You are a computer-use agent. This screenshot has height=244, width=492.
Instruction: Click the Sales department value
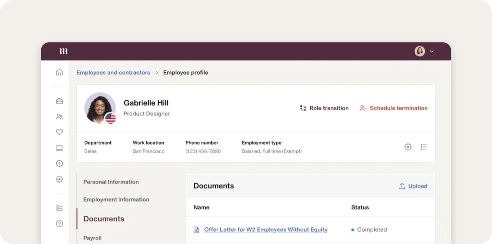click(x=90, y=151)
